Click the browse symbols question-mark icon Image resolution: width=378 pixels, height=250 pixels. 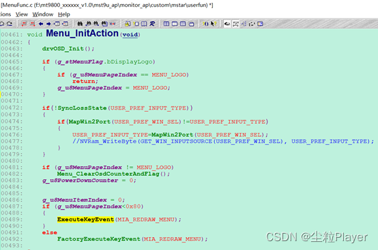coord(136,24)
